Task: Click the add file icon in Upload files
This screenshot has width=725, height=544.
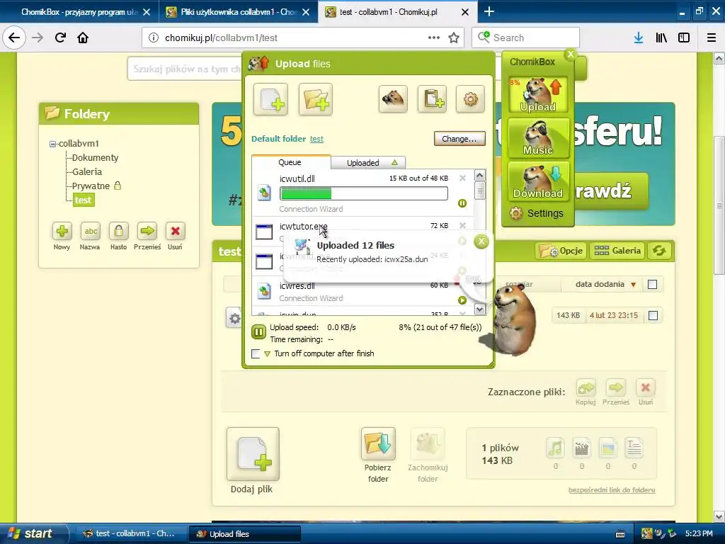Action: [x=271, y=99]
